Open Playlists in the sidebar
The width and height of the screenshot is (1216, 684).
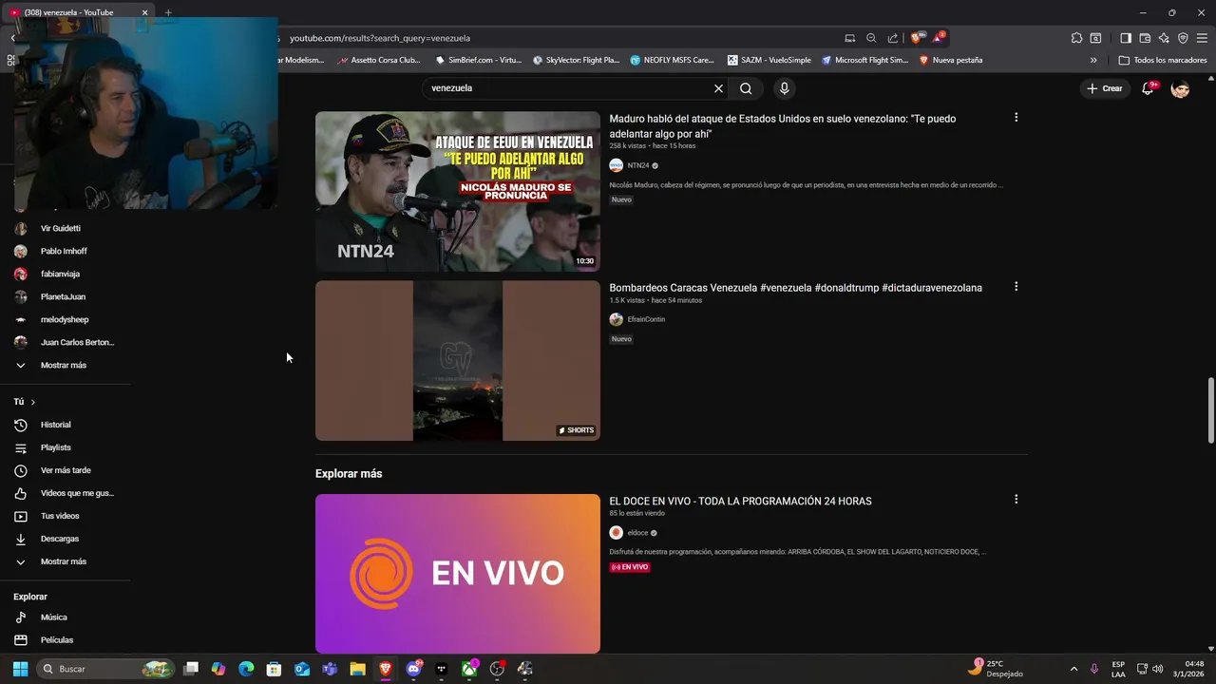pyautogui.click(x=56, y=447)
